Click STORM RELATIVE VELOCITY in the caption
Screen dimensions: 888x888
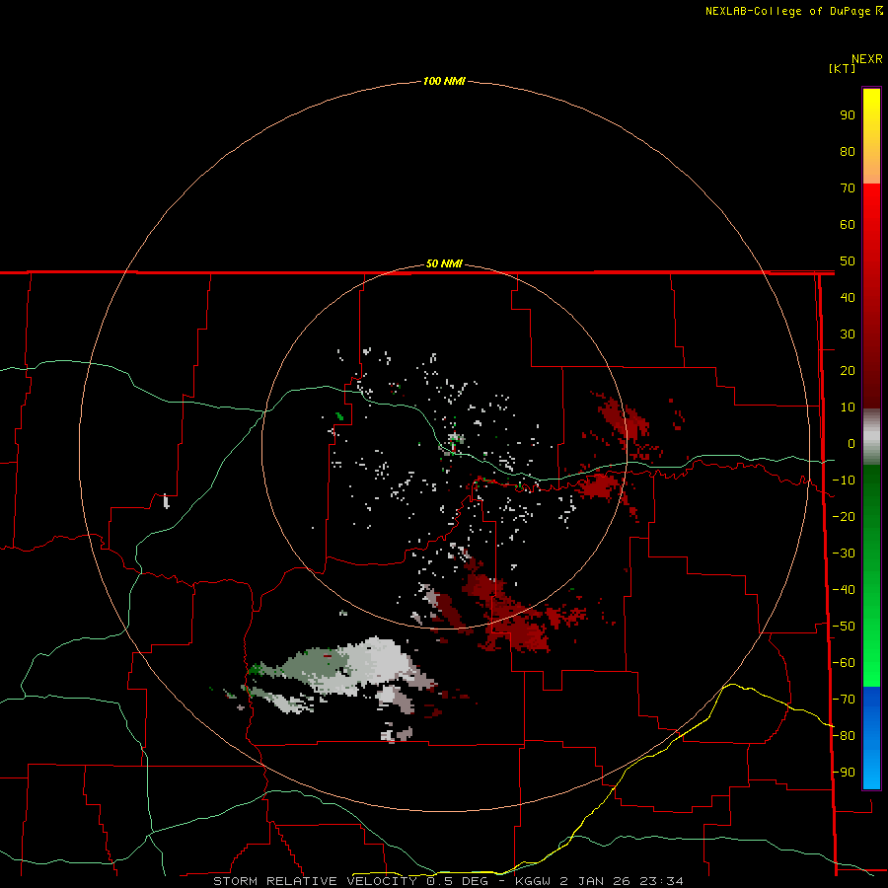point(317,881)
